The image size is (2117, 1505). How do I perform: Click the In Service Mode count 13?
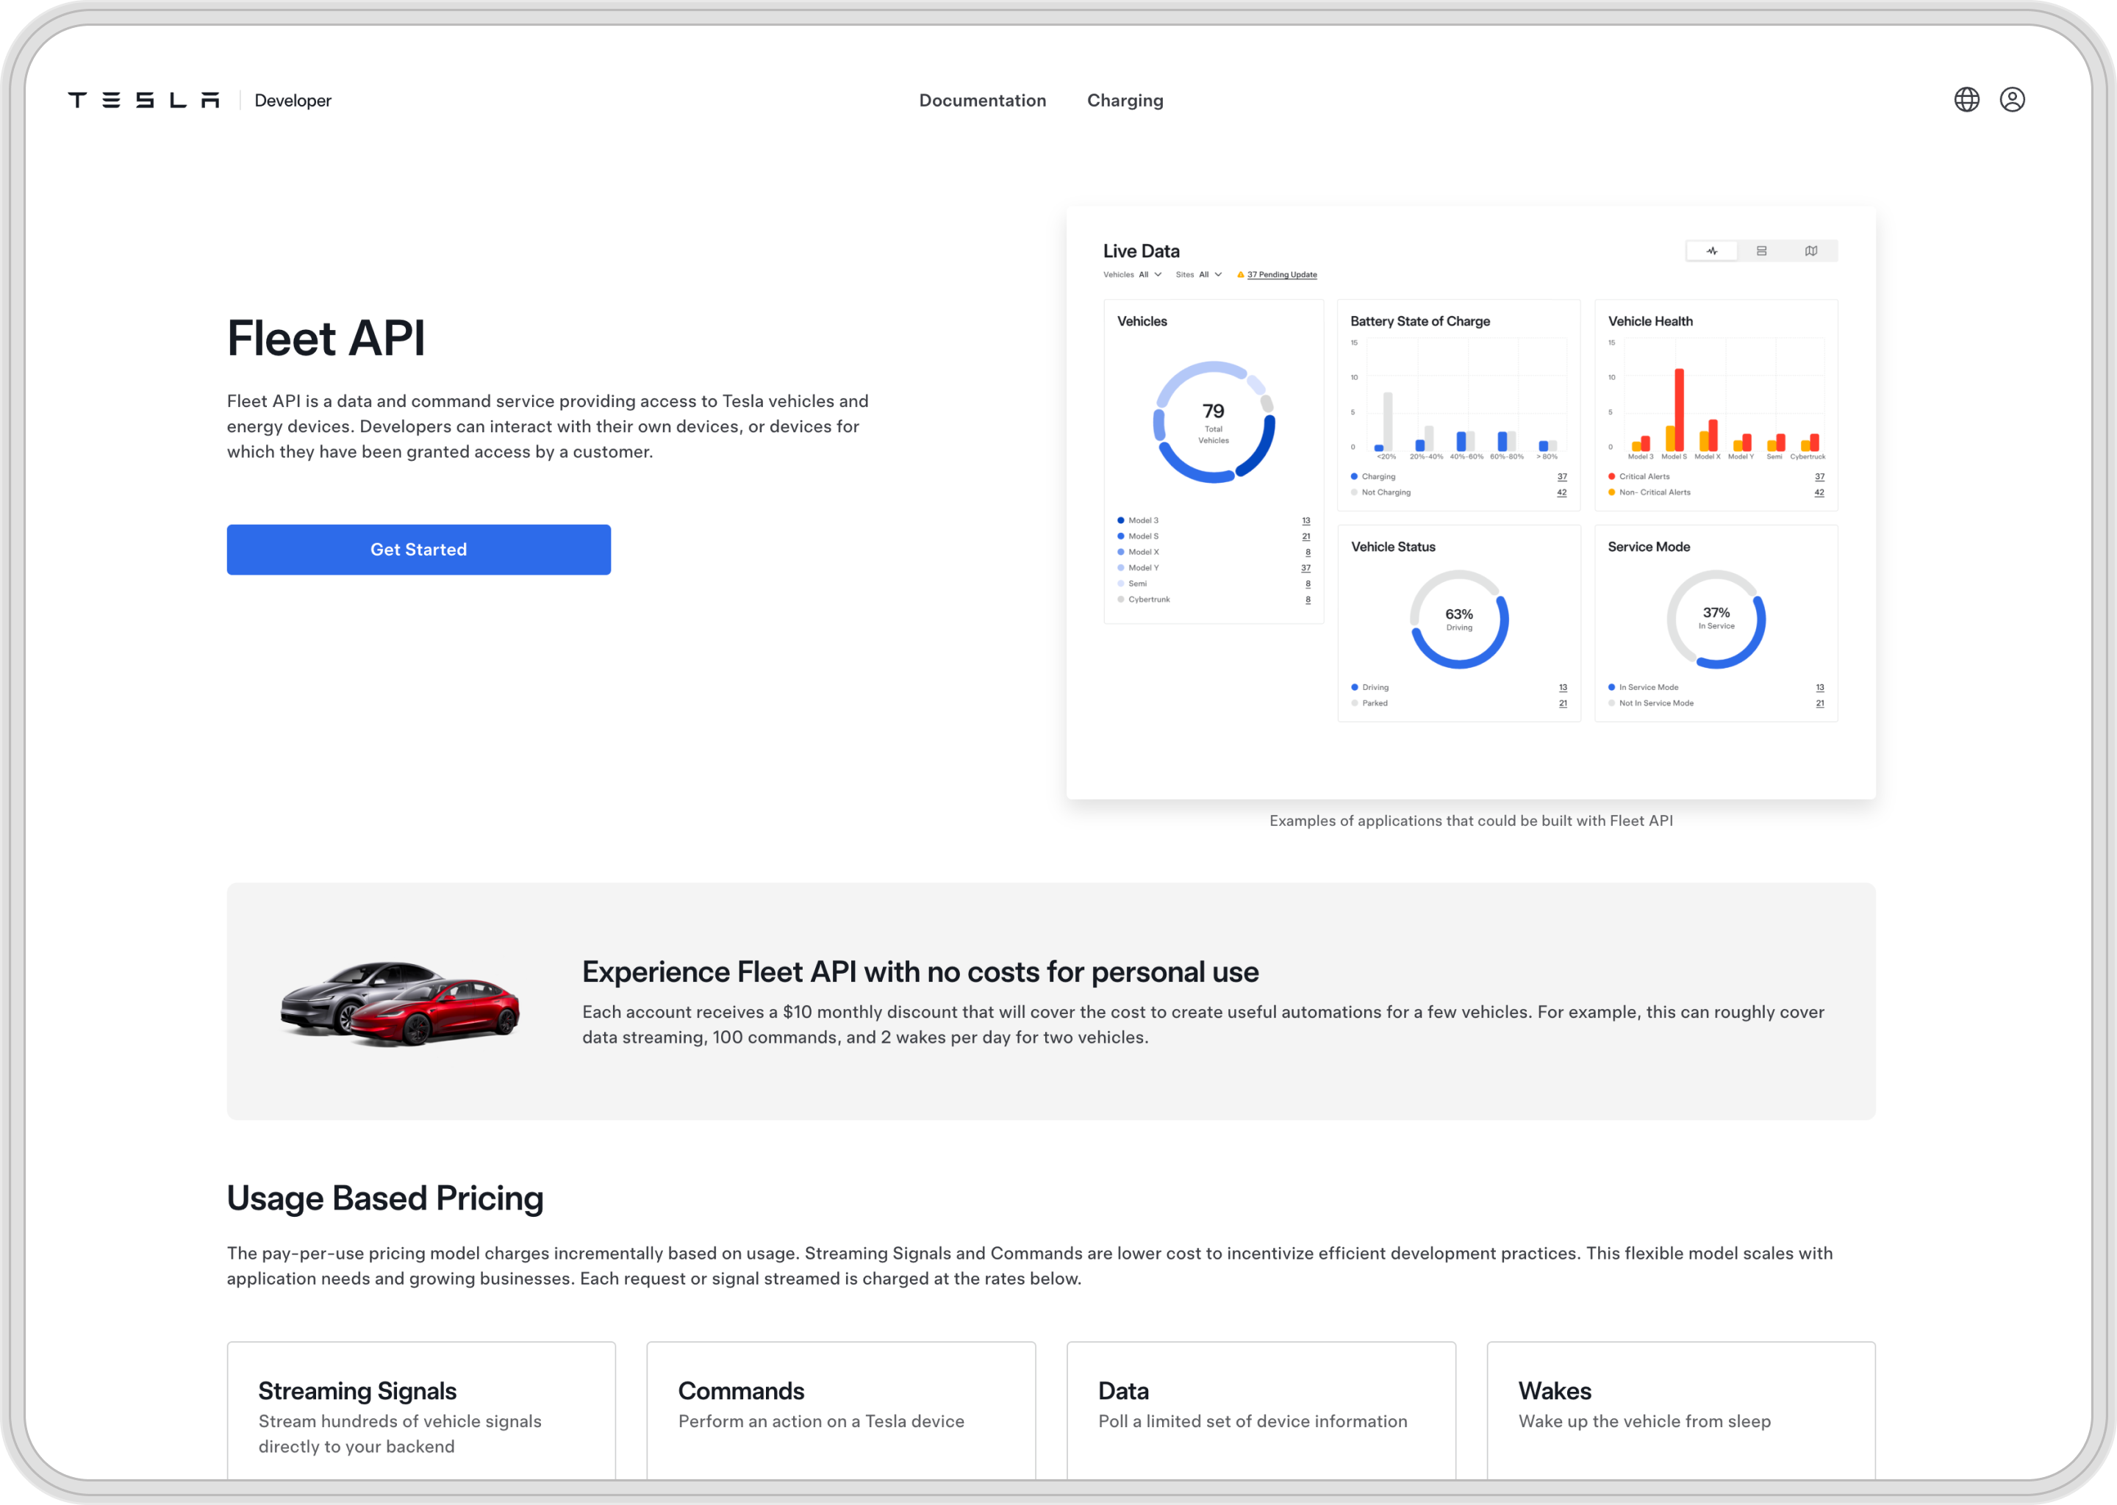coord(1819,688)
